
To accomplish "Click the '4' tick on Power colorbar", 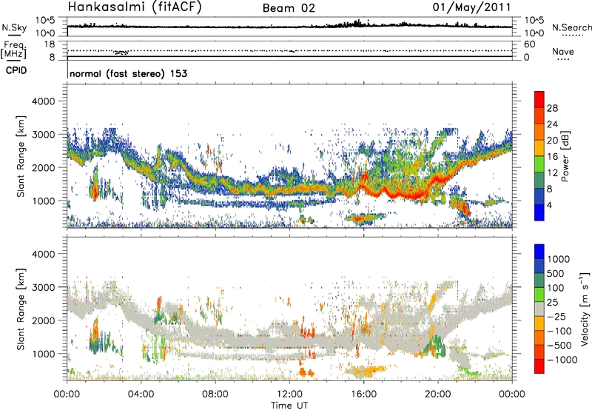I will click(549, 205).
